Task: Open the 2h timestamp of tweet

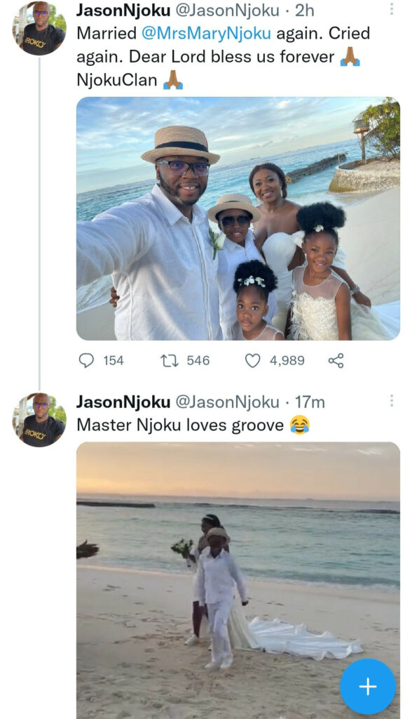Action: 304,10
